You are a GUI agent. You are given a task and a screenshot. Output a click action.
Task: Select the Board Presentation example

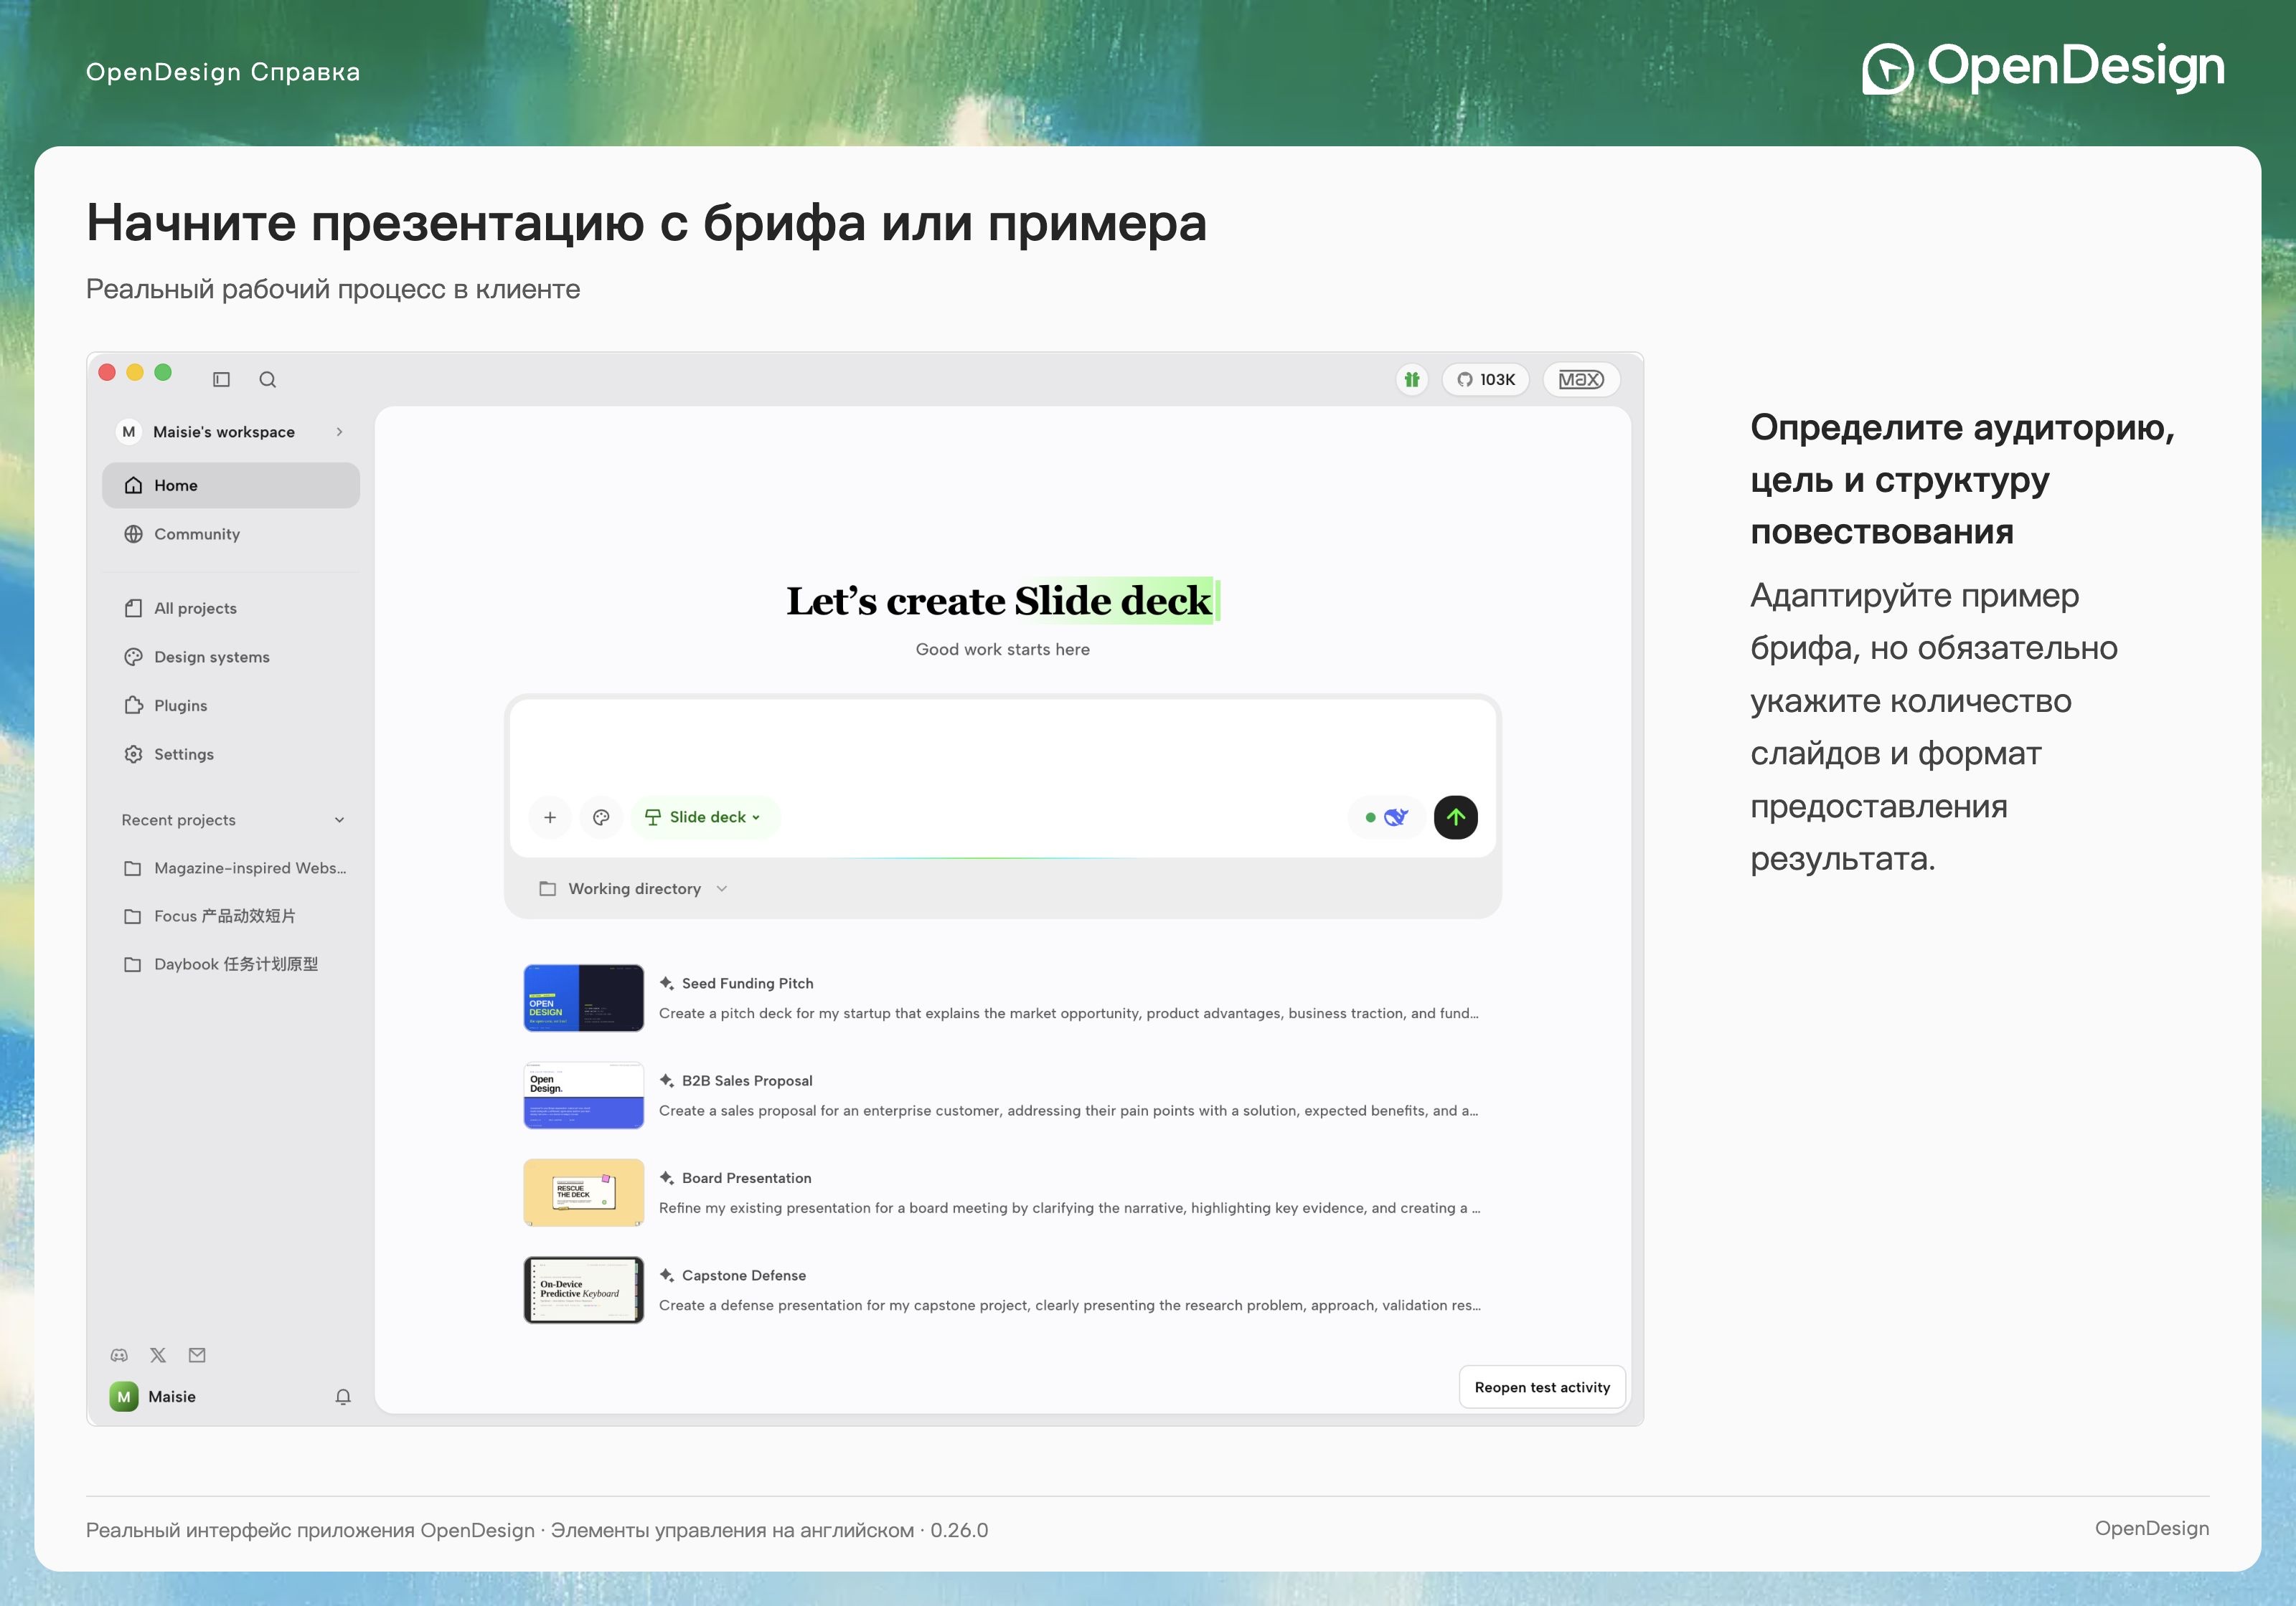coord(1002,1192)
